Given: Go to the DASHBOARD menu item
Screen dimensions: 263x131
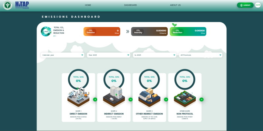Looking at the screenshot, I should coord(130,5).
